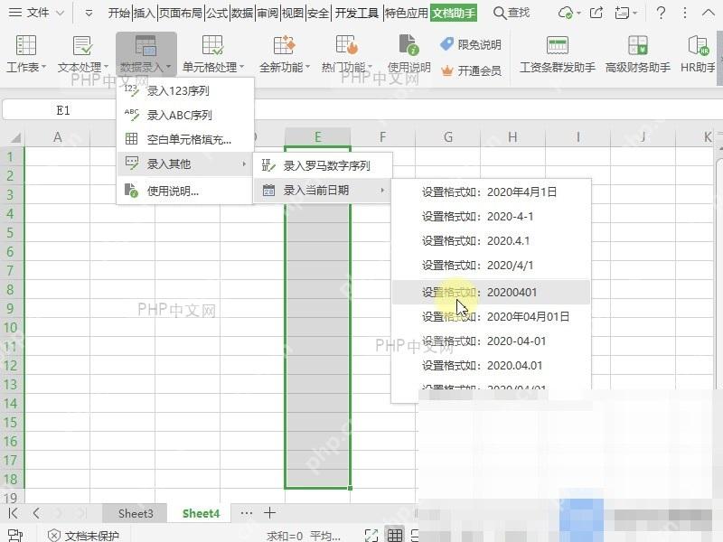Open the 使用说明 ribbon icon

tap(408, 45)
